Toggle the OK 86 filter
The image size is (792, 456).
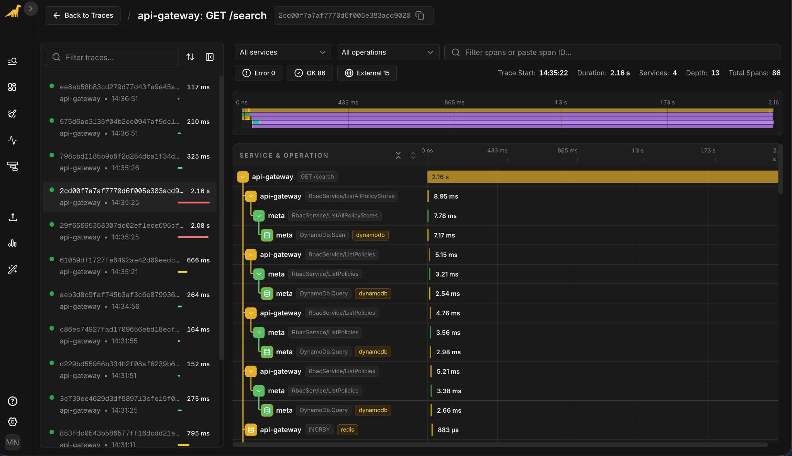point(310,73)
